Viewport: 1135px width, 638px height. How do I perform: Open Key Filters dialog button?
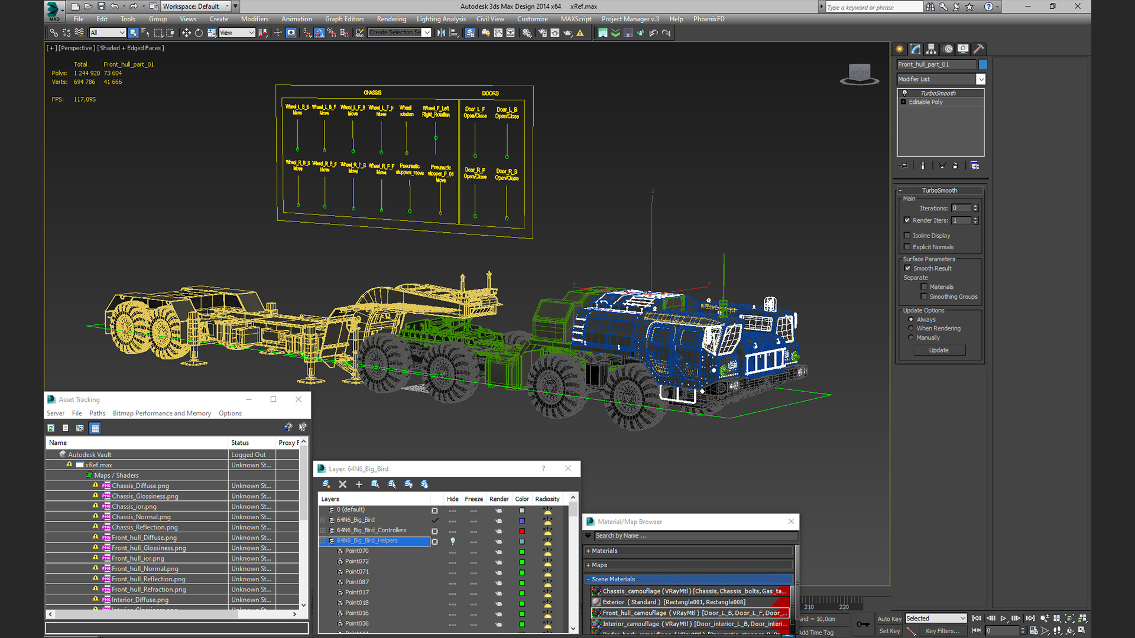pos(942,631)
